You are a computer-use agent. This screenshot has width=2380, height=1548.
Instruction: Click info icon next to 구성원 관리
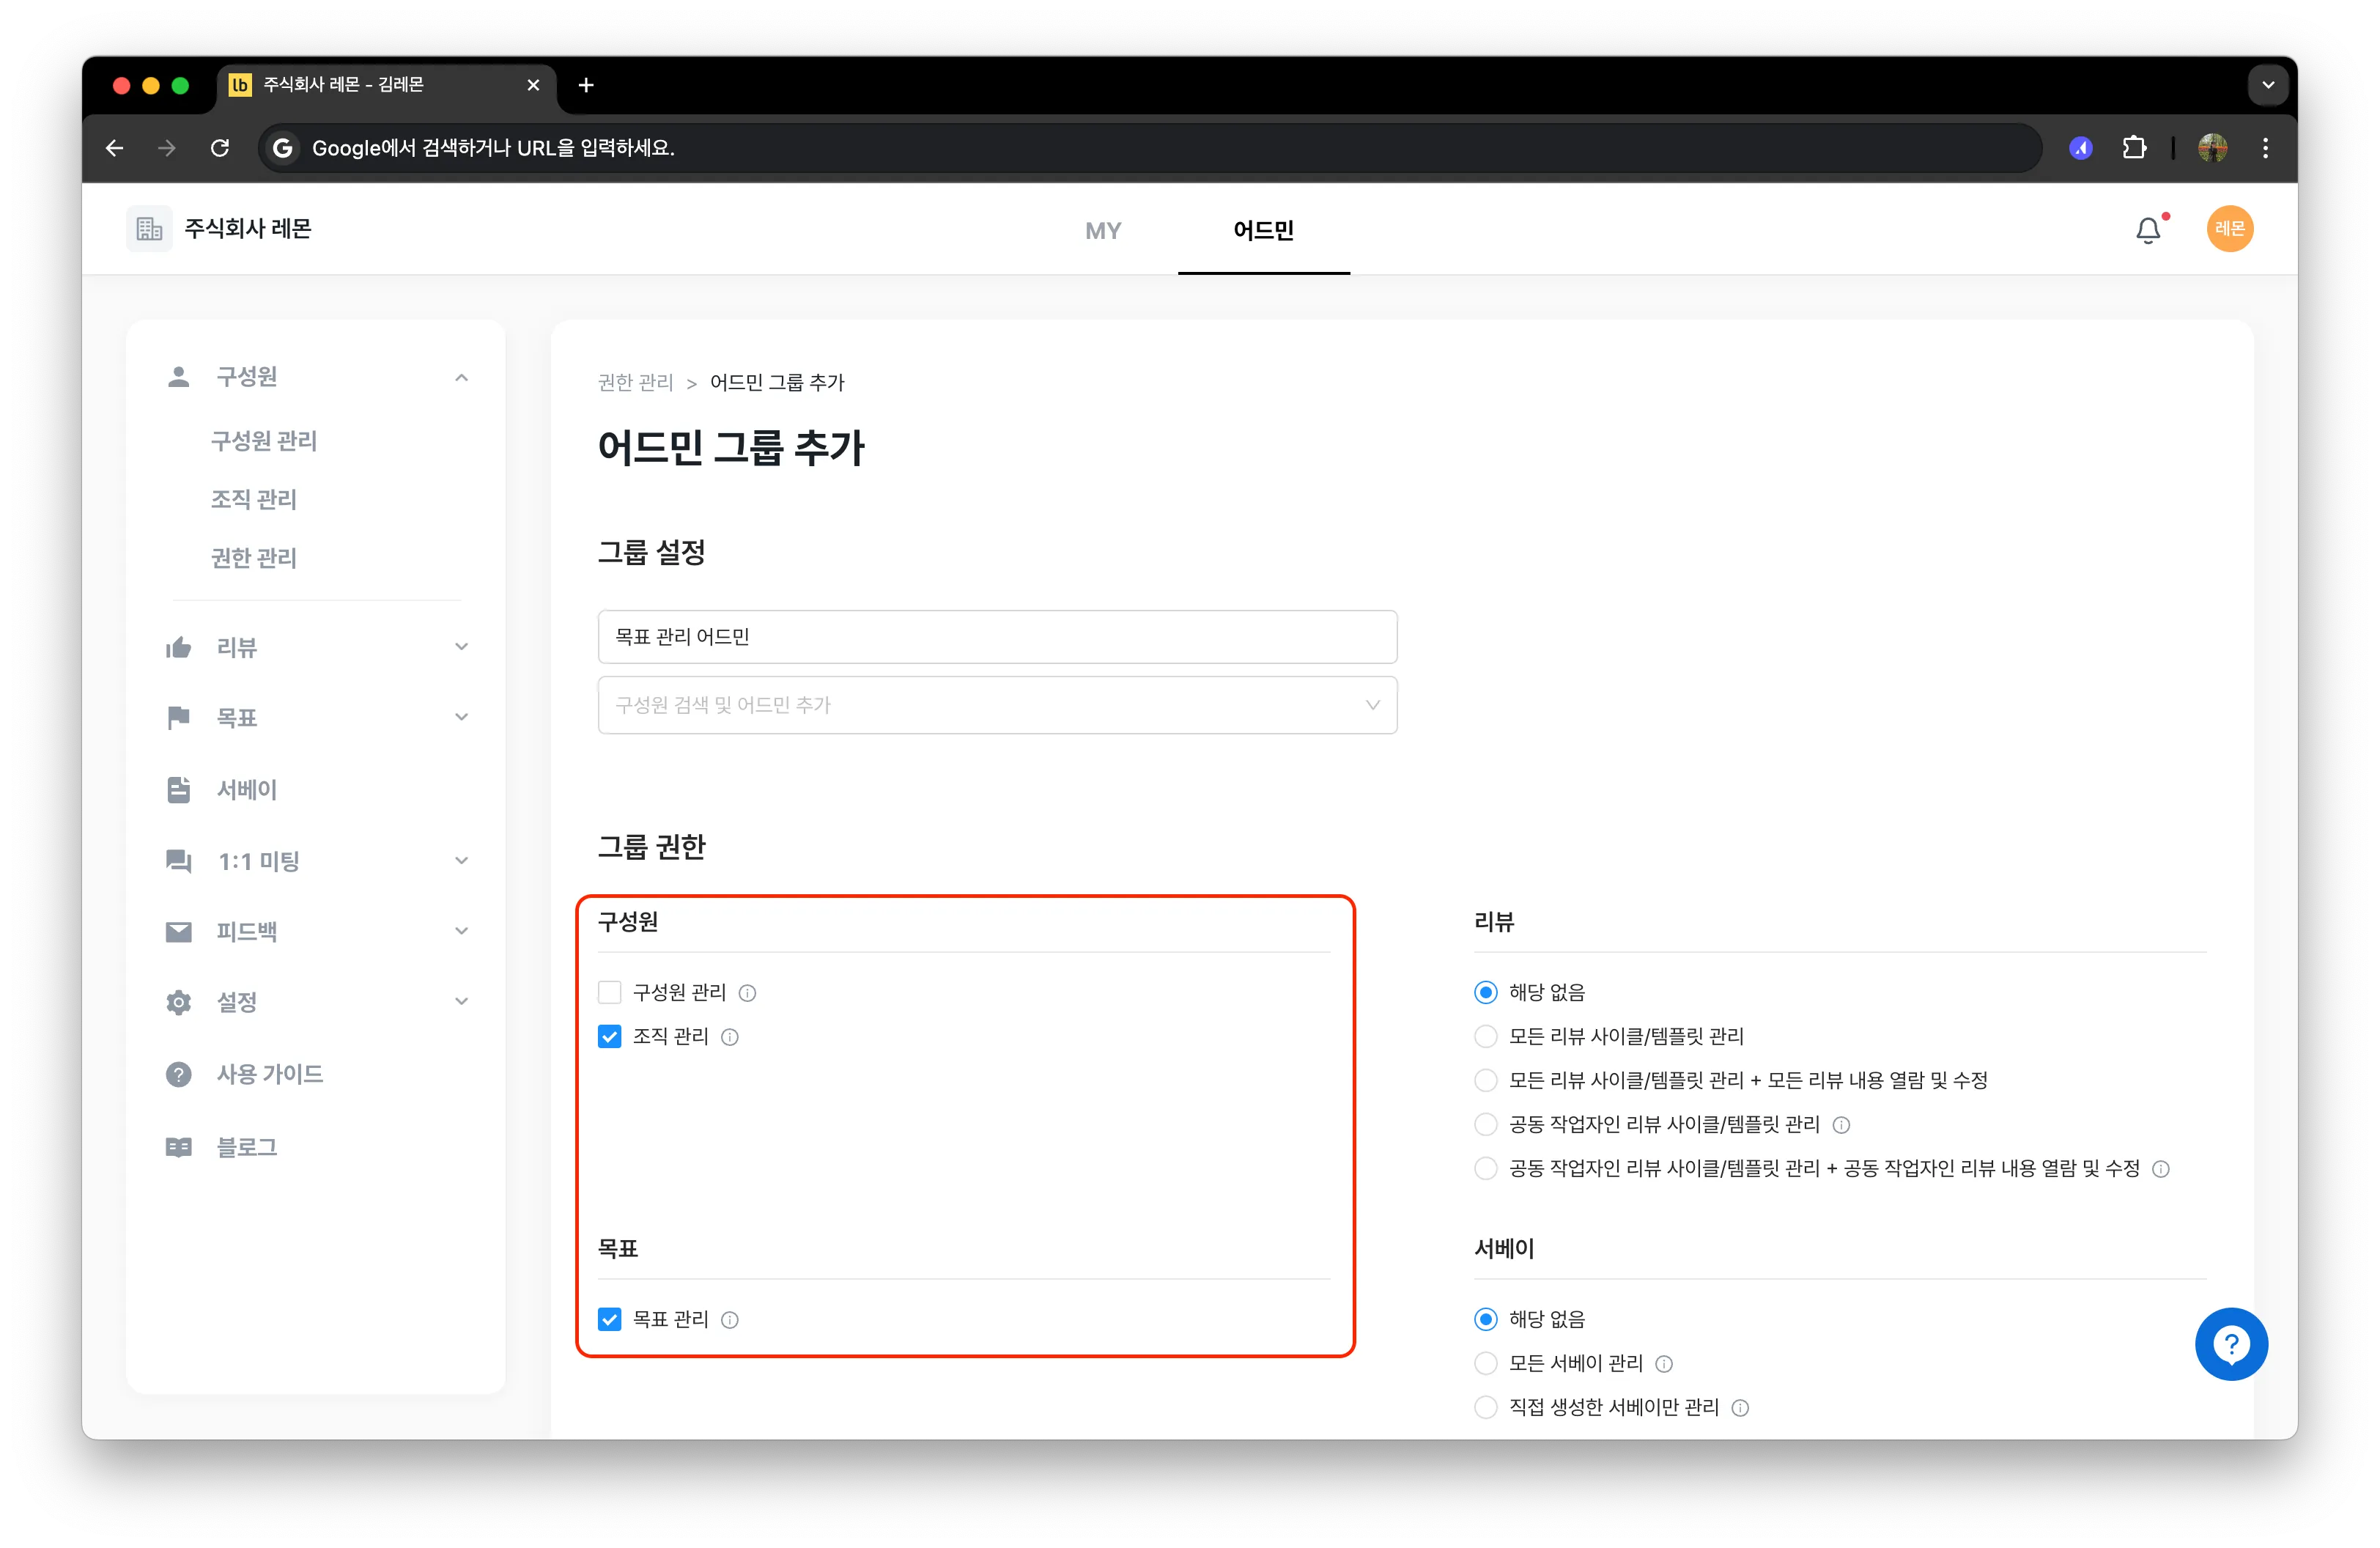click(747, 993)
